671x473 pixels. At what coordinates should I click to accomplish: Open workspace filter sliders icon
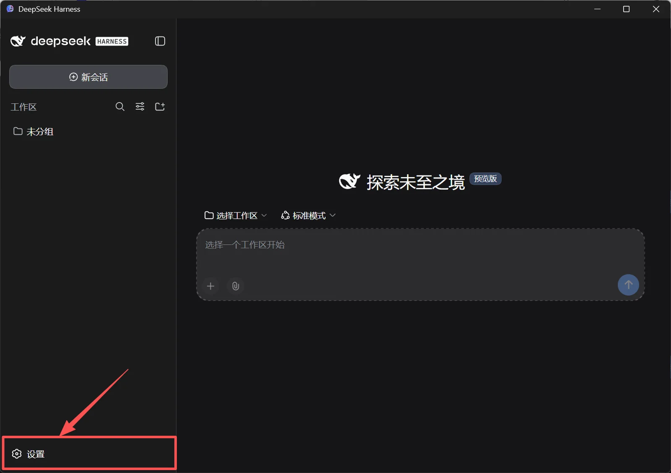140,106
